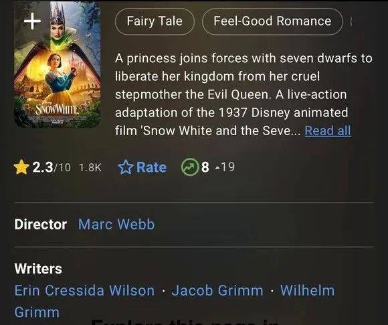Open director Marc Webb's page
The image size is (388, 325).
click(x=116, y=224)
